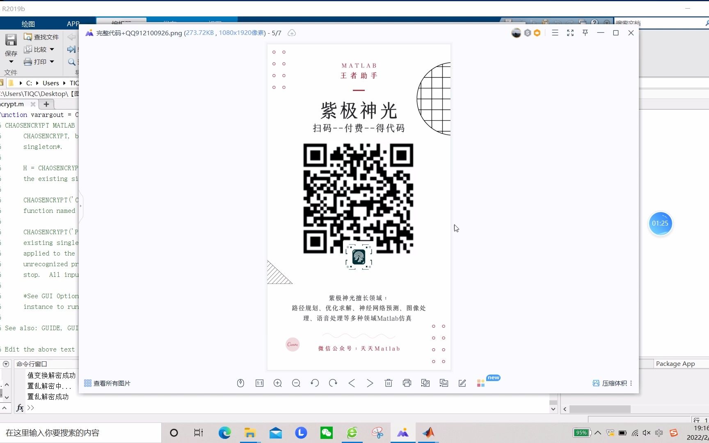View the image at 1:1 actual size
709x443 pixels.
(259, 383)
